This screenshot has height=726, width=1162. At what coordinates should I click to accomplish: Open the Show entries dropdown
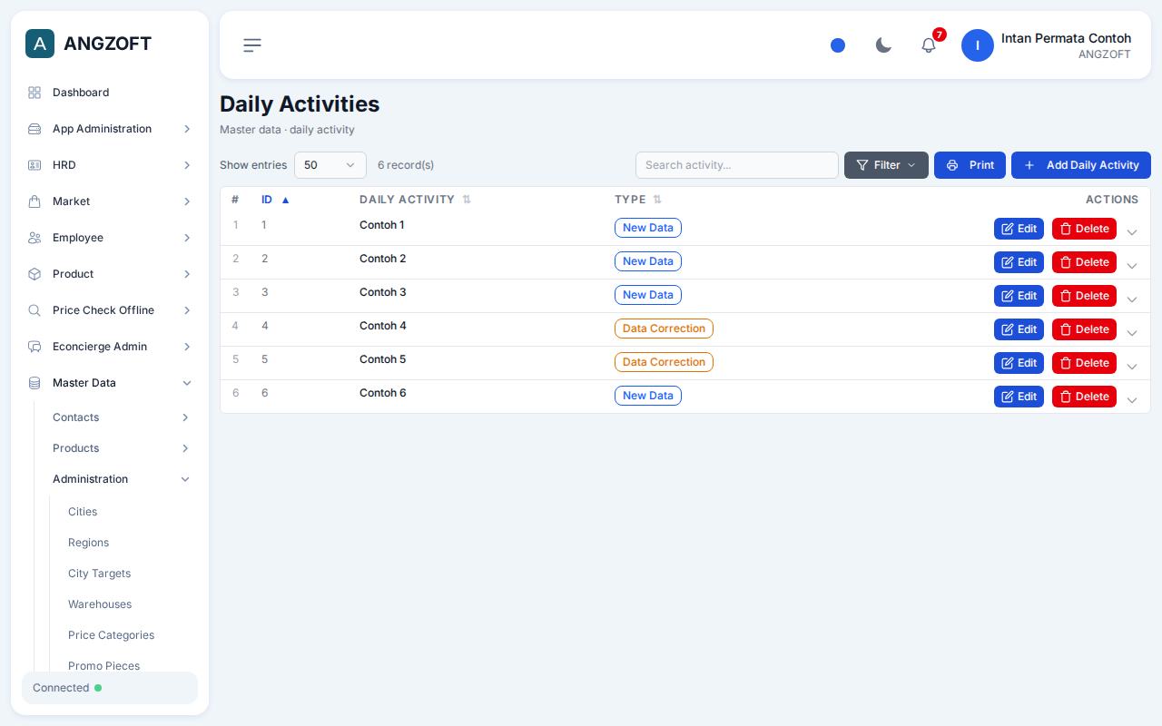coord(330,165)
